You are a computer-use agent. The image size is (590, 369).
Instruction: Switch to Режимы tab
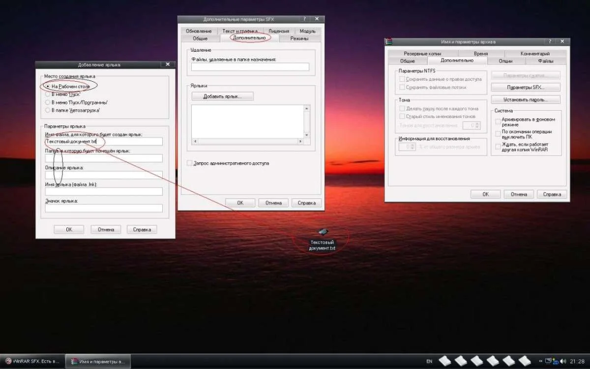pyautogui.click(x=299, y=38)
